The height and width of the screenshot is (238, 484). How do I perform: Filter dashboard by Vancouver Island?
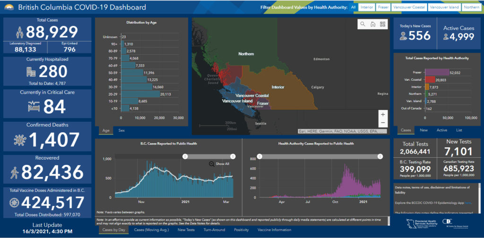tap(444, 8)
